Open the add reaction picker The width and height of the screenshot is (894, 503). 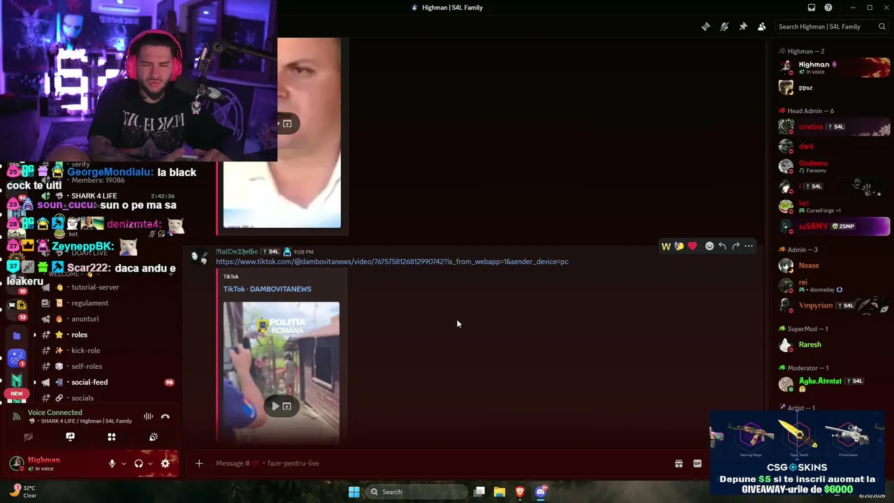[709, 246]
